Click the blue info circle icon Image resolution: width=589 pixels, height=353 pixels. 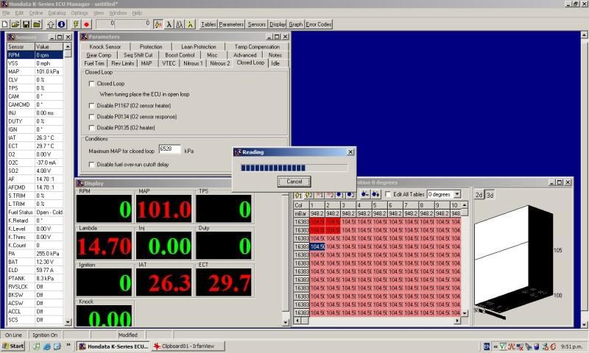[x=61, y=24]
